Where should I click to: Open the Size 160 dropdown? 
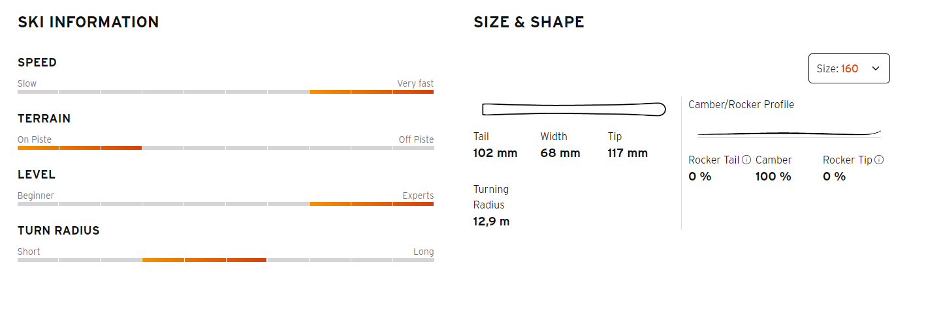pos(849,68)
